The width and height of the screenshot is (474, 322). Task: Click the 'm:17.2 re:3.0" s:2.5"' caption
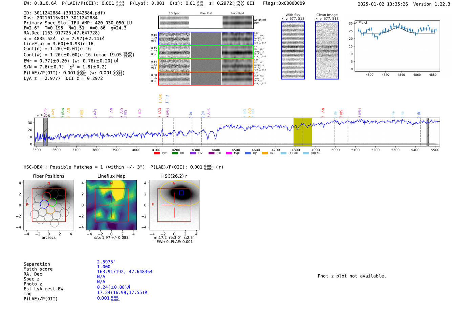pyautogui.click(x=174, y=238)
